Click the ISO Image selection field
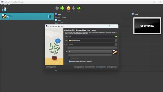This screenshot has width=163, height=92. tap(91, 44)
